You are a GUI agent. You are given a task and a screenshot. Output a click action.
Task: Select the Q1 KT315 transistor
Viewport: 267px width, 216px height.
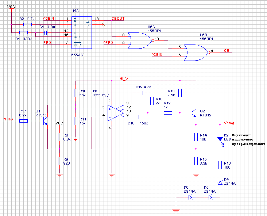[46, 120]
